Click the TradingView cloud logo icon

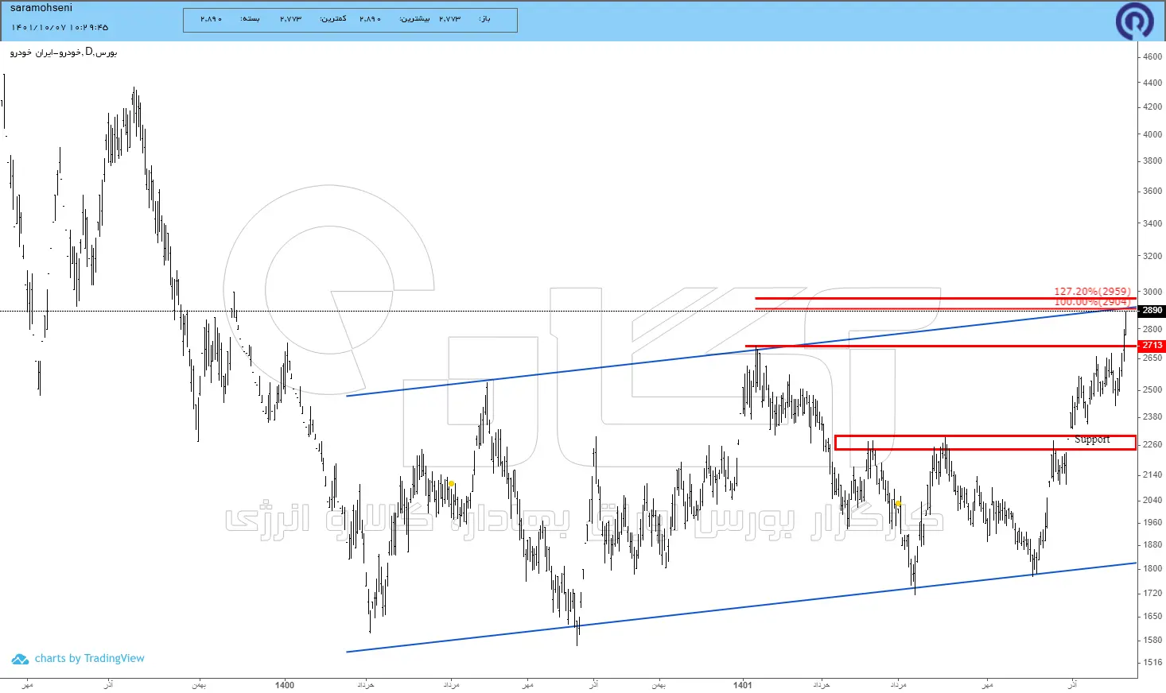(20, 659)
